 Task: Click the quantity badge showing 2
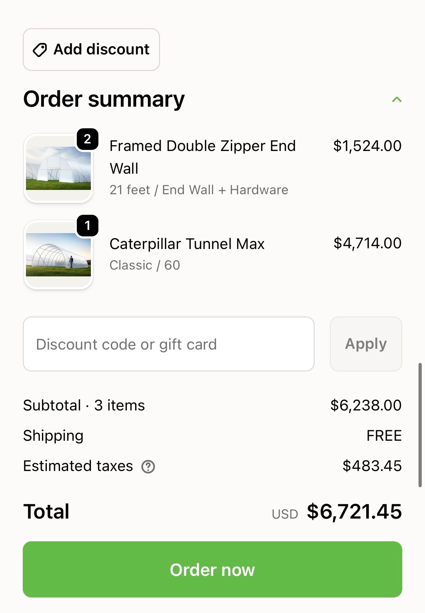pyautogui.click(x=88, y=139)
